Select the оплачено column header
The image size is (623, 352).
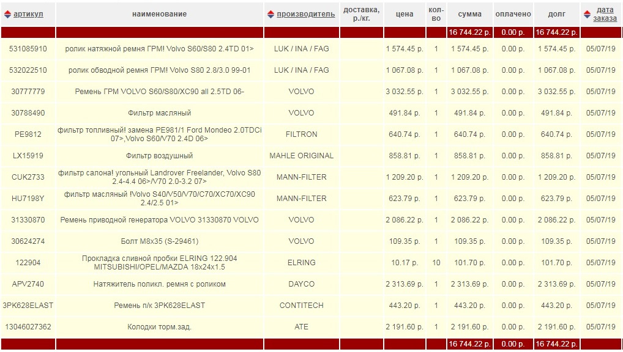(x=513, y=14)
